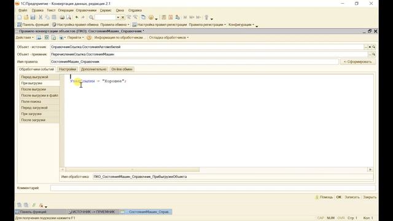393x221 pixels.
Task: Select the Поля поиска handler
Action: [x=39, y=101]
